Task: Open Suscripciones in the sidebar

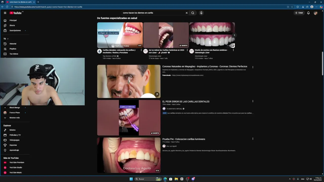Action: click(x=15, y=30)
